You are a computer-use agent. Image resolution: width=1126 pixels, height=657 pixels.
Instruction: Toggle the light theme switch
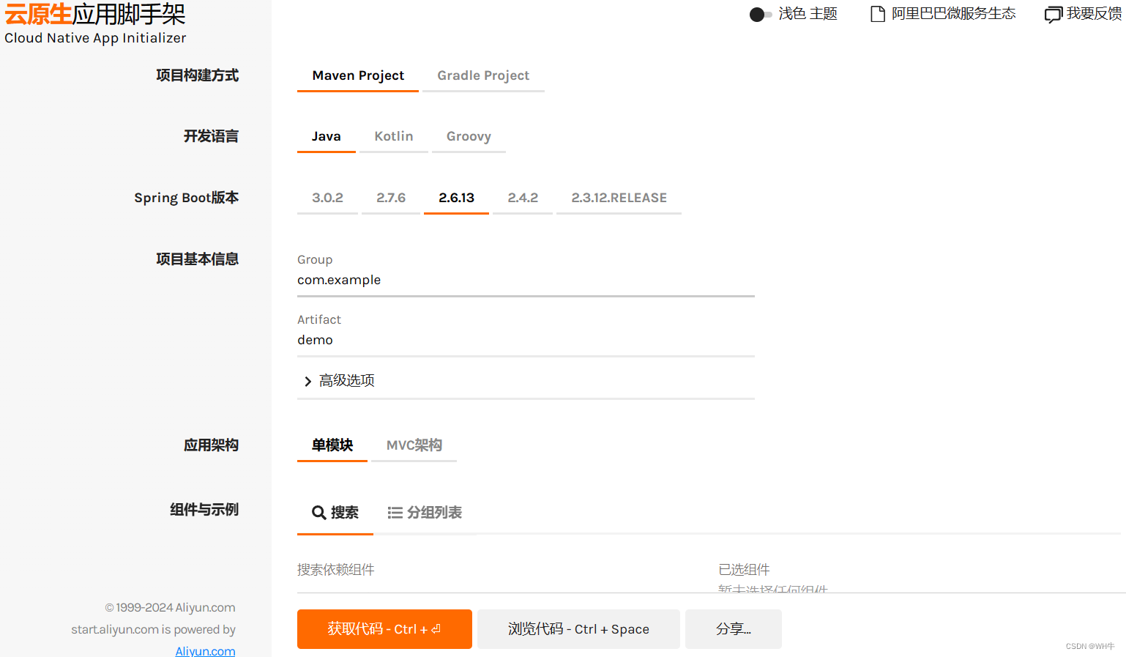click(761, 15)
